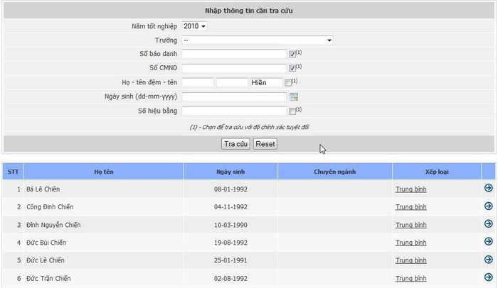Open details arrow for Đức Trần Chiến
The height and width of the screenshot is (288, 498).
(x=489, y=277)
